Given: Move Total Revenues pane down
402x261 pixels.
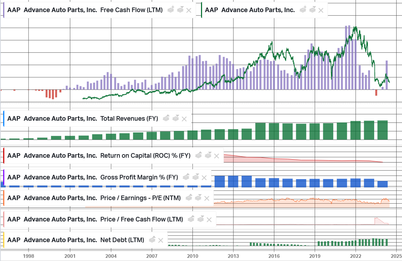Looking at the screenshot, I should point(176,118).
